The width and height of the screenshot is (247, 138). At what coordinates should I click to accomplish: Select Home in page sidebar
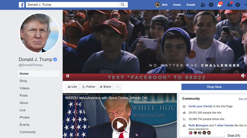[39, 74]
